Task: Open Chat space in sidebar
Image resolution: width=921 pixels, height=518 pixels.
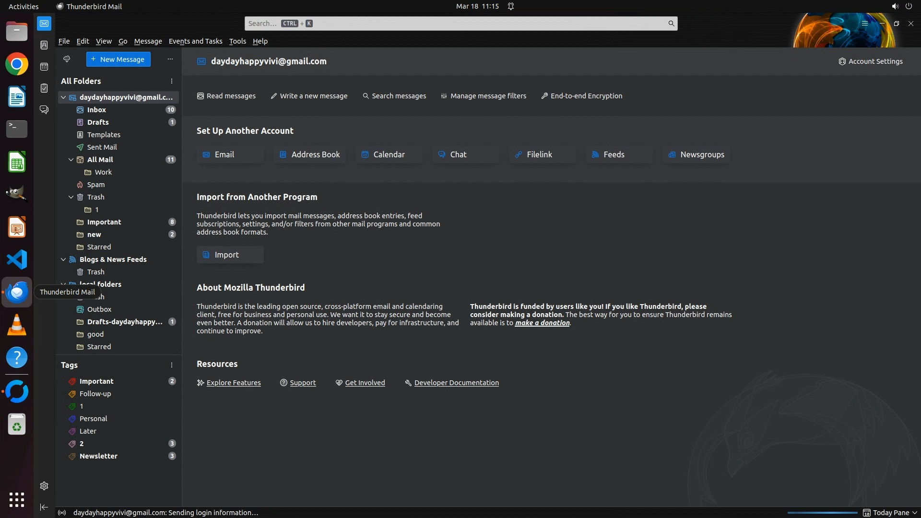Action: click(x=44, y=110)
